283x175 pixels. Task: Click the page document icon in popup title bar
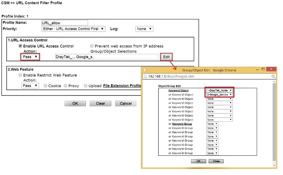click(145, 70)
